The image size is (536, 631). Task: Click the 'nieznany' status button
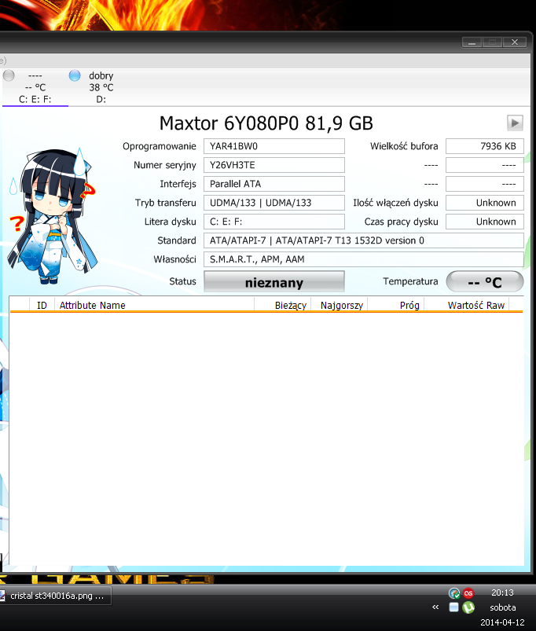(x=274, y=281)
